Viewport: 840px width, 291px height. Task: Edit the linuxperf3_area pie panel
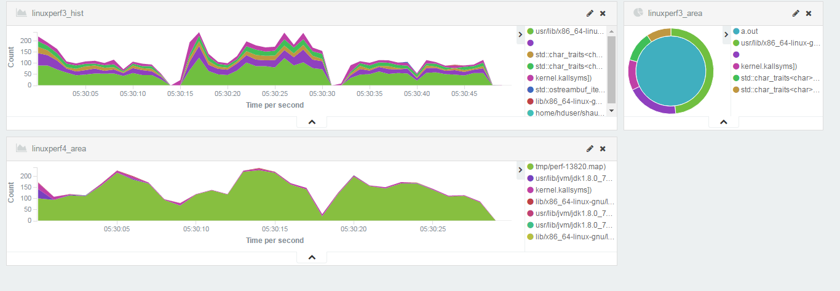pyautogui.click(x=796, y=14)
